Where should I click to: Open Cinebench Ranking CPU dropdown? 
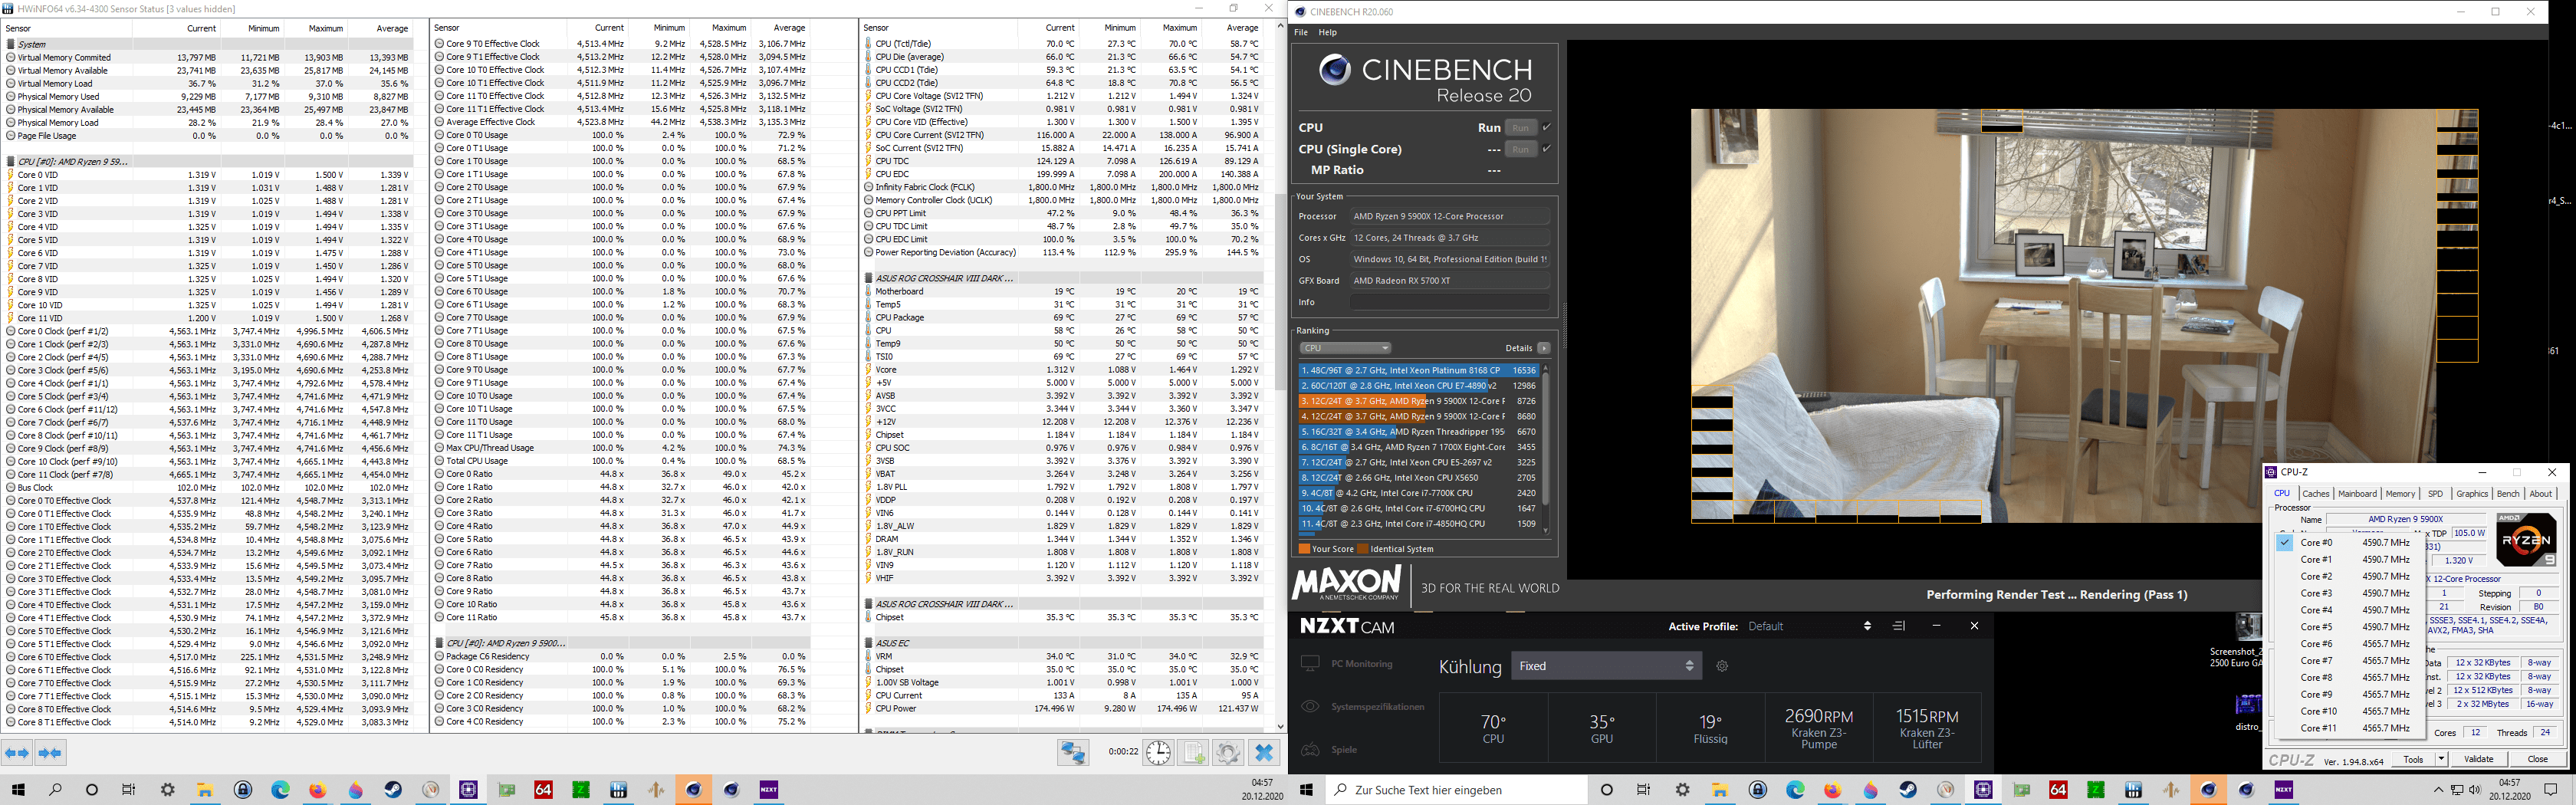coord(1345,348)
